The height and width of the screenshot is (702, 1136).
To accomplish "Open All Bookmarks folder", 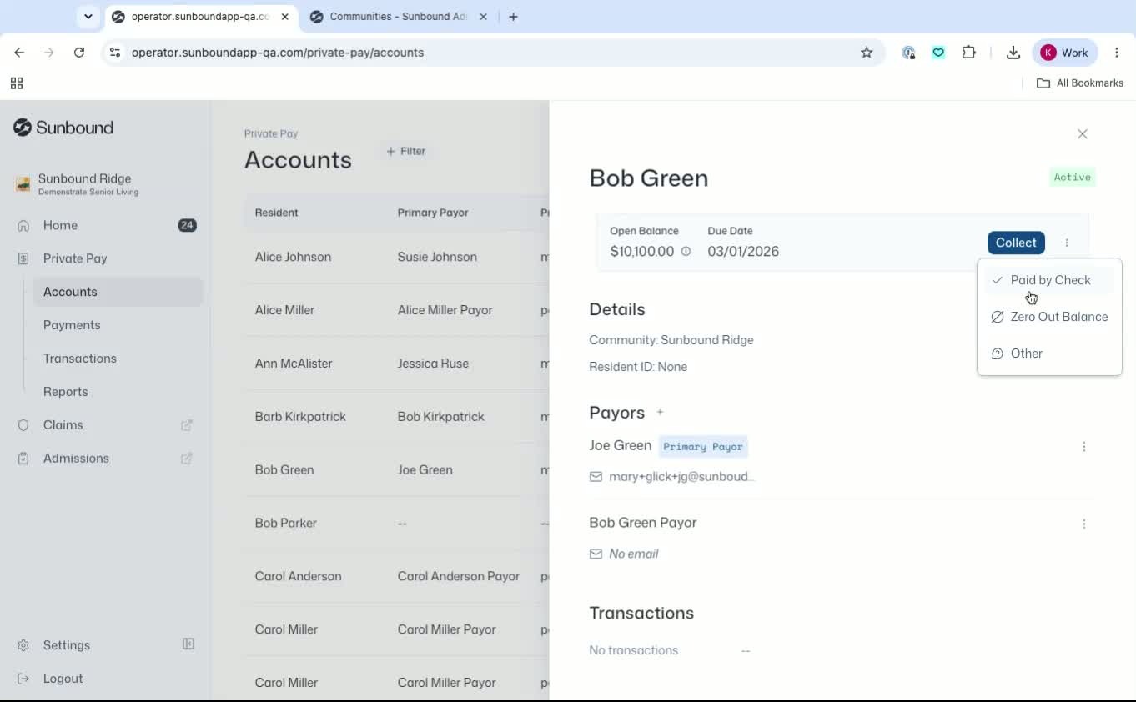I will click(1080, 83).
